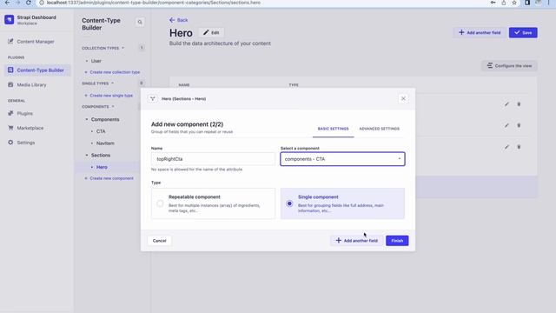Screen dimensions: 556x313
Task: Click Add another field in the modal
Action: point(357,241)
